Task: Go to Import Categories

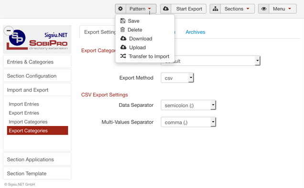Action: tap(28, 122)
